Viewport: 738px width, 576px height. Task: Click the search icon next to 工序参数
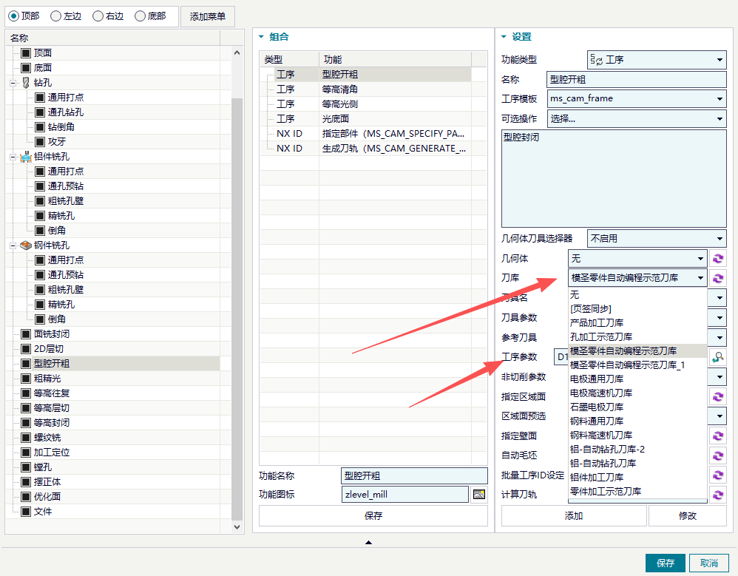pyautogui.click(x=718, y=357)
